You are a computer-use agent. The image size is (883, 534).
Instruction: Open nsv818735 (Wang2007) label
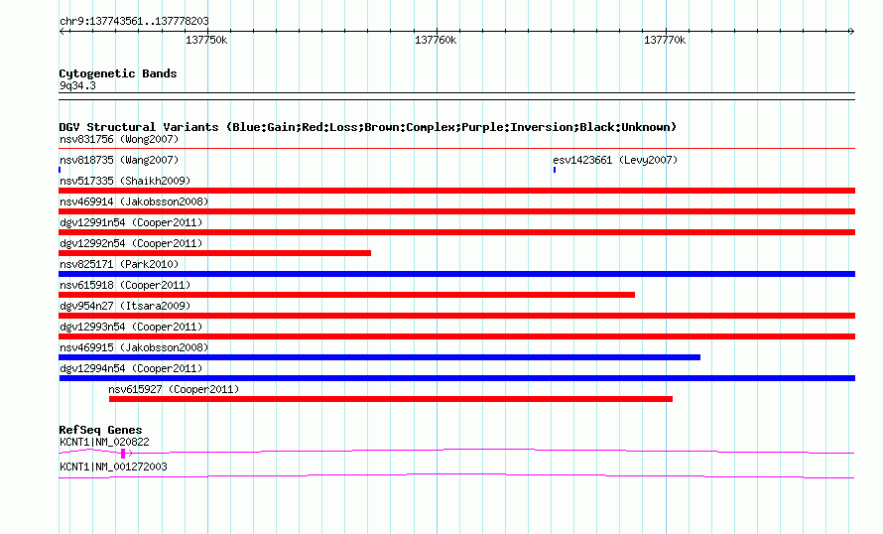point(119,160)
